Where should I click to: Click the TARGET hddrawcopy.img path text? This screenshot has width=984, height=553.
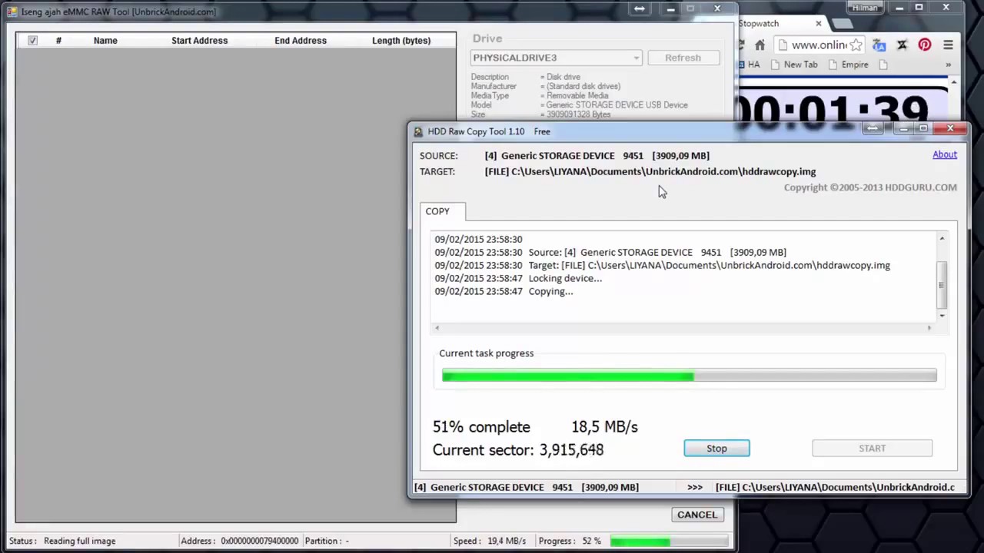coord(650,171)
